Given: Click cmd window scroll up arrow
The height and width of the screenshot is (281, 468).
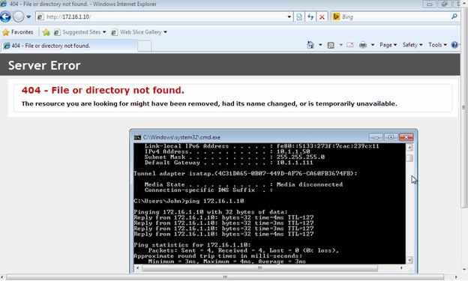Looking at the screenshot, I should pyautogui.click(x=409, y=148).
